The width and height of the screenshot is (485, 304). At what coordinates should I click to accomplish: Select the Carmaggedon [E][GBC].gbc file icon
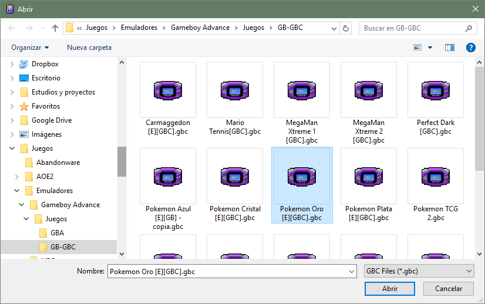pyautogui.click(x=168, y=90)
